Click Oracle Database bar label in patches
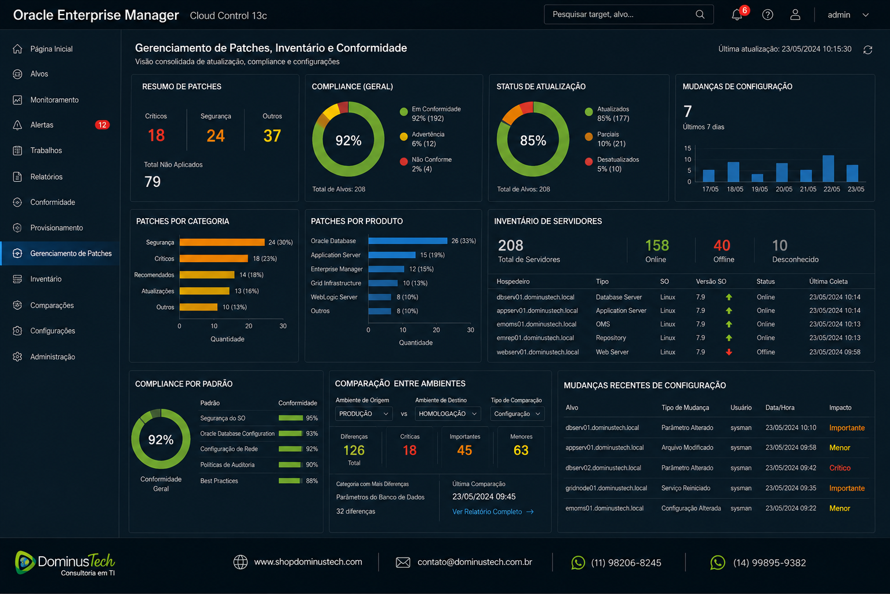890x594 pixels. pyautogui.click(x=333, y=241)
